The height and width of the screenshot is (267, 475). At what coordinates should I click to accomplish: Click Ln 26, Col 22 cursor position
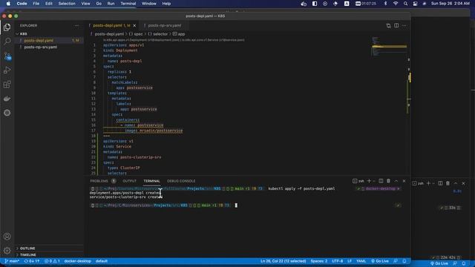click(283, 261)
